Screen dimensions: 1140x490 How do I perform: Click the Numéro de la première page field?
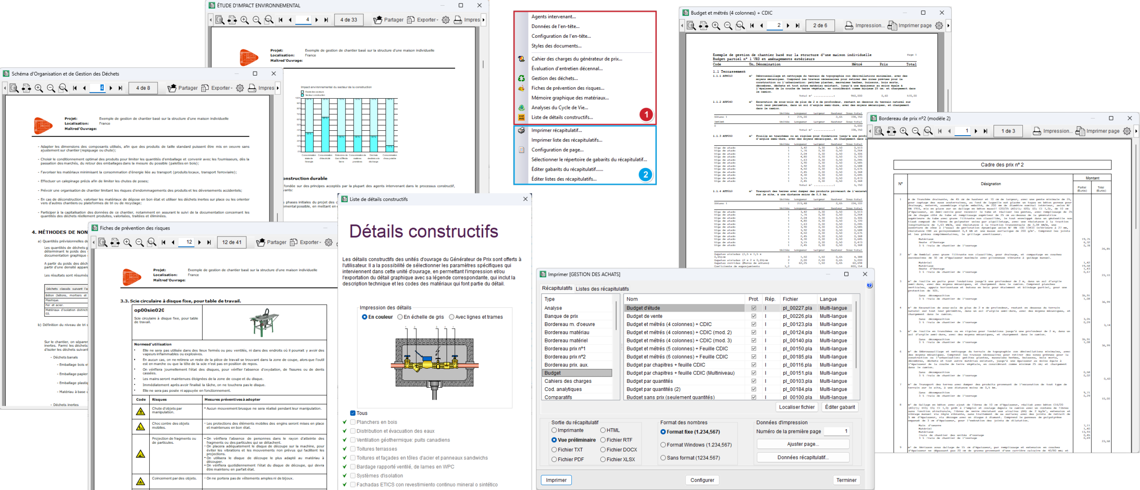pyautogui.click(x=836, y=431)
